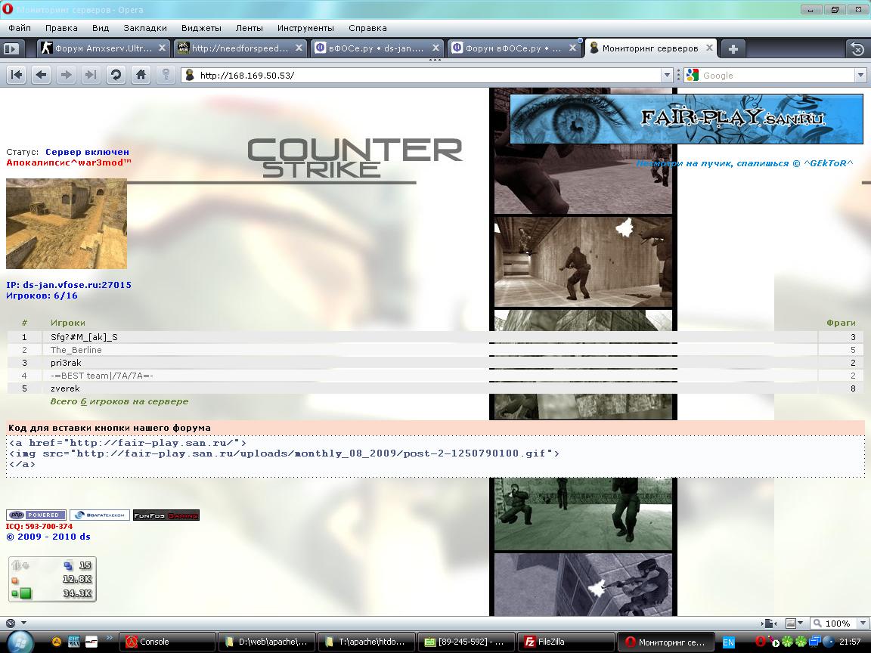Click the FAIR-PLAY.SAN.RU banner link
Image resolution: width=871 pixels, height=653 pixels.
[x=686, y=119]
